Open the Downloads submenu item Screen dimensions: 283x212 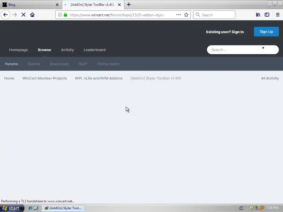tap(59, 64)
